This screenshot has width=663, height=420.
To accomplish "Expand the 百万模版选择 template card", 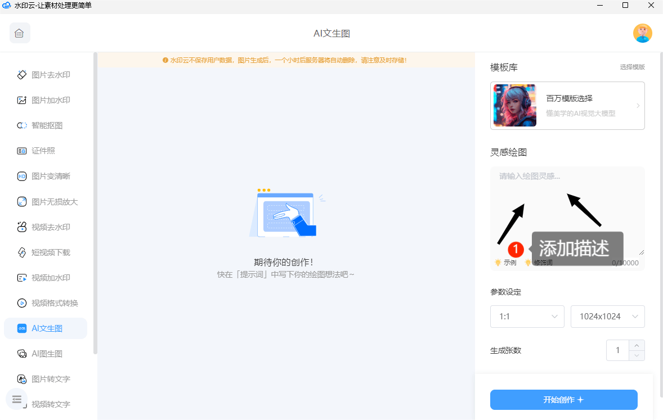I will pos(567,106).
